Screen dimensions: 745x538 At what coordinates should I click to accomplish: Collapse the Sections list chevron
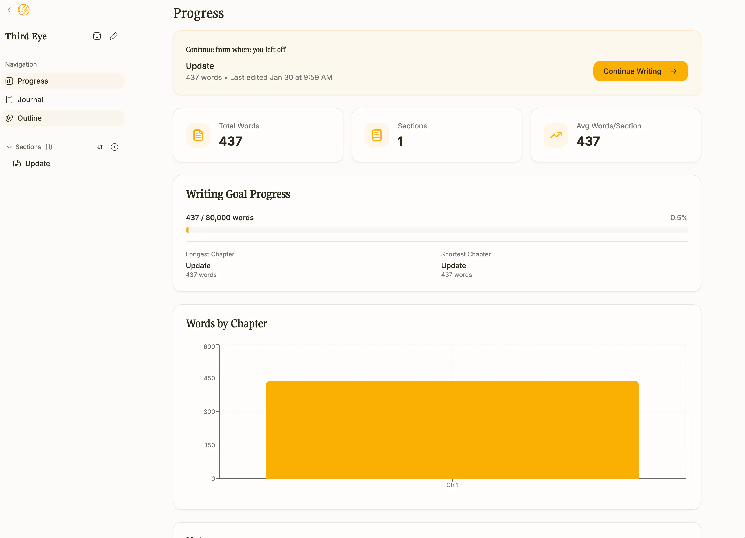pyautogui.click(x=9, y=147)
